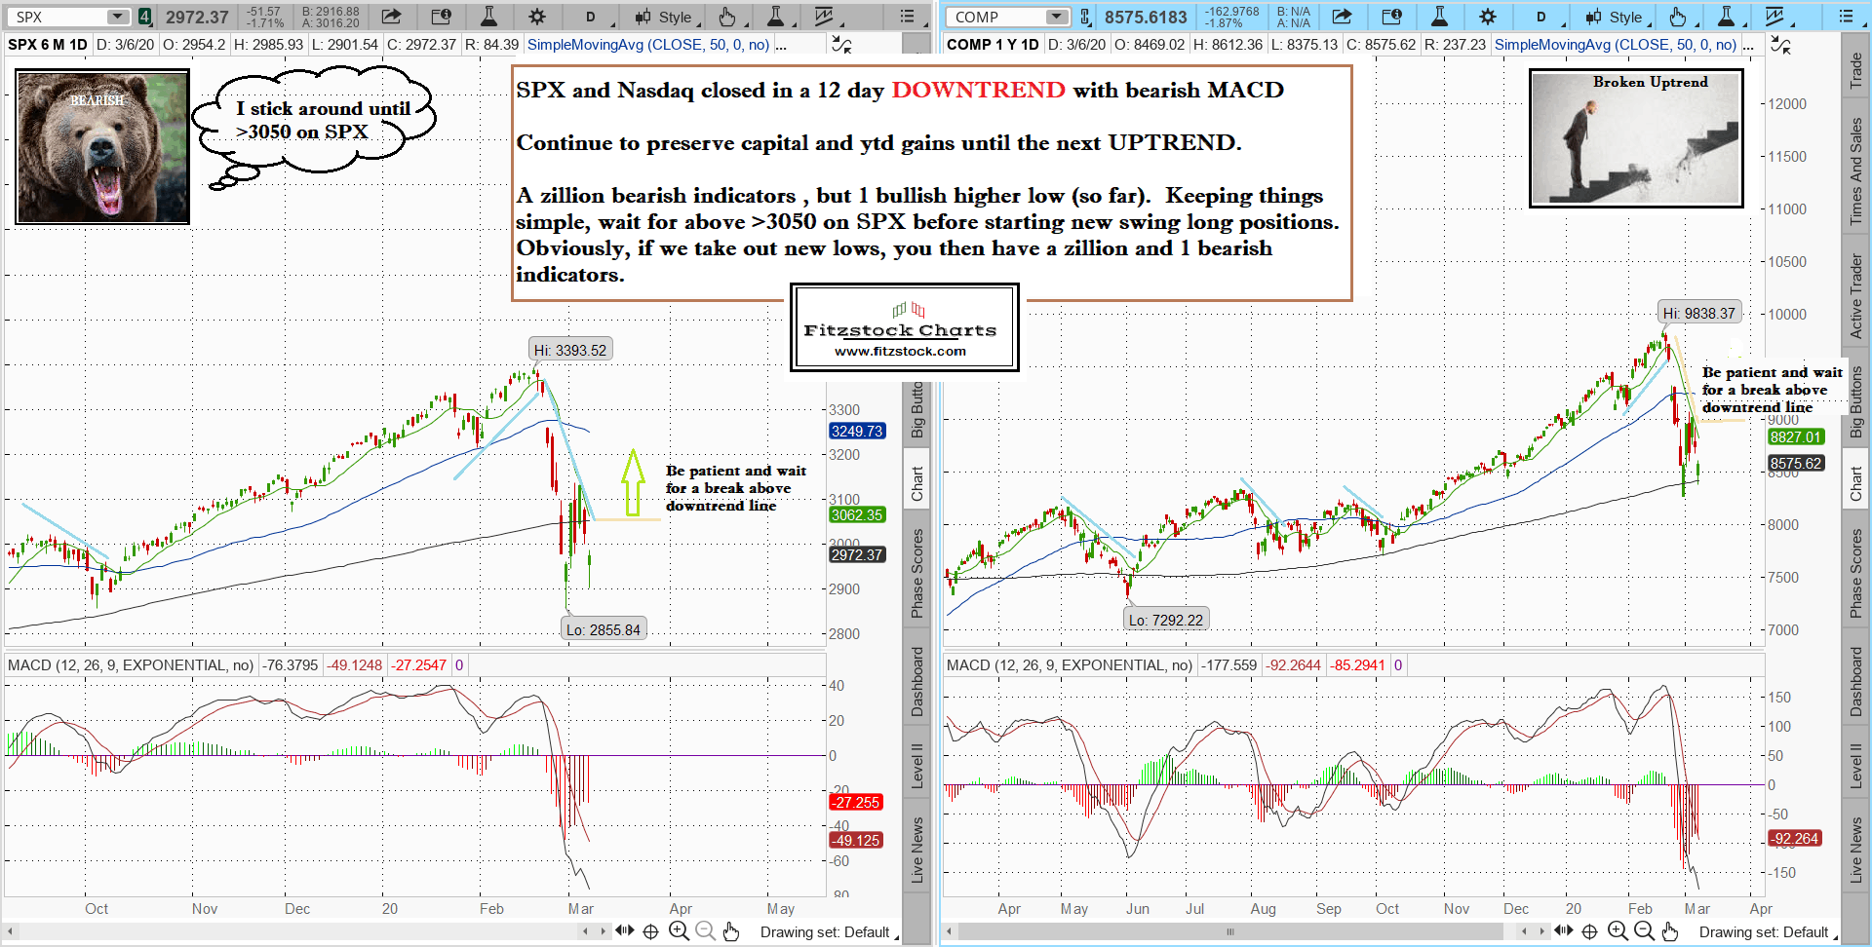This screenshot has height=947, width=1872.
Task: Open the share icon on SPX chart
Action: tap(391, 17)
